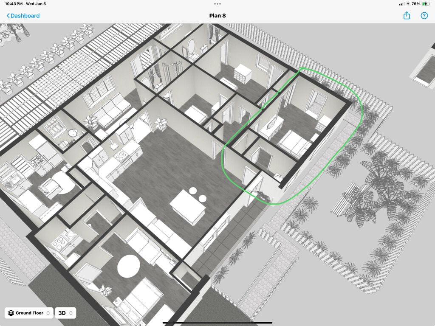The width and height of the screenshot is (435, 326).
Task: Tap the battery icon in status bar
Action: tap(426, 4)
